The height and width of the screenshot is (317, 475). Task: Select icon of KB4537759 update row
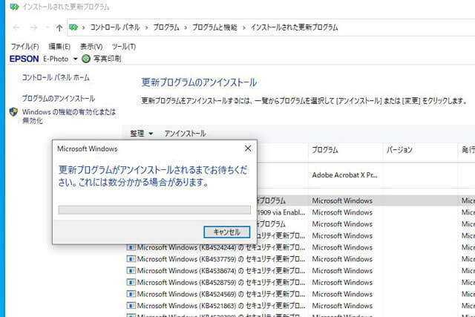coord(131,259)
